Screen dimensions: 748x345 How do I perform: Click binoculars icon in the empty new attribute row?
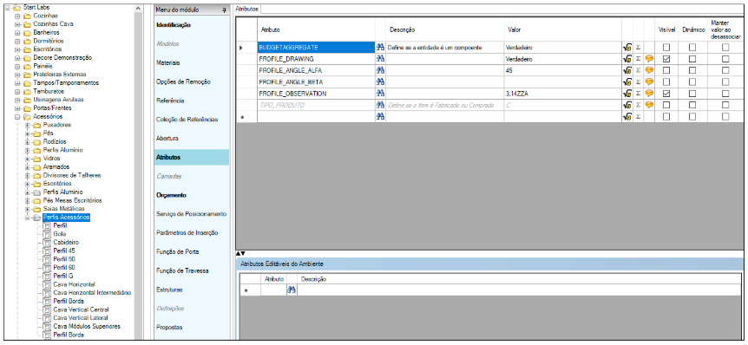tap(380, 116)
